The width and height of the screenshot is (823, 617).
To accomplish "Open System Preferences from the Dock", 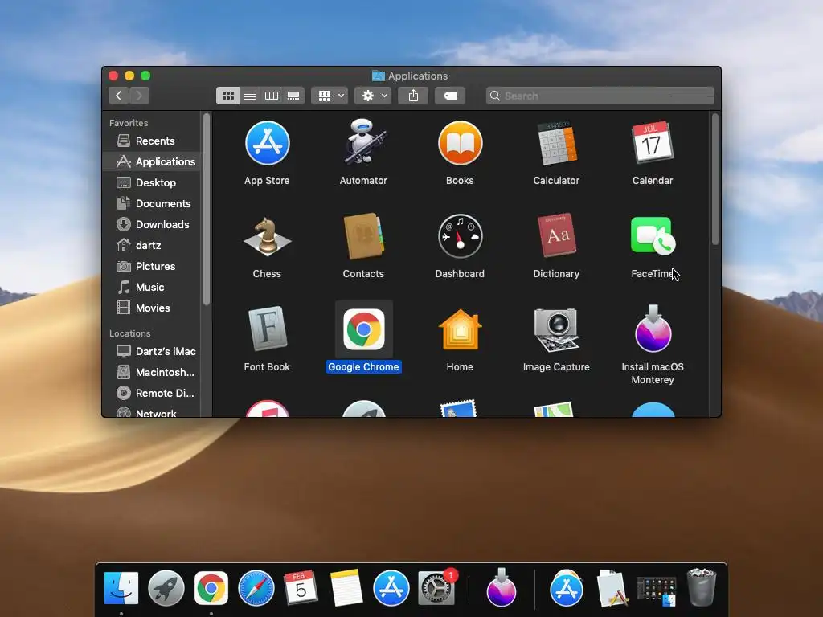I will (436, 587).
